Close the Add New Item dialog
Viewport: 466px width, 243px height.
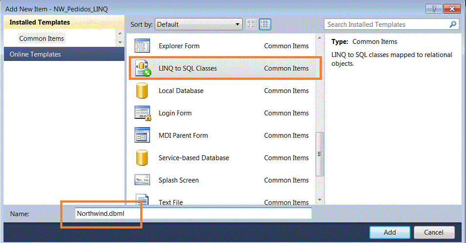452,9
